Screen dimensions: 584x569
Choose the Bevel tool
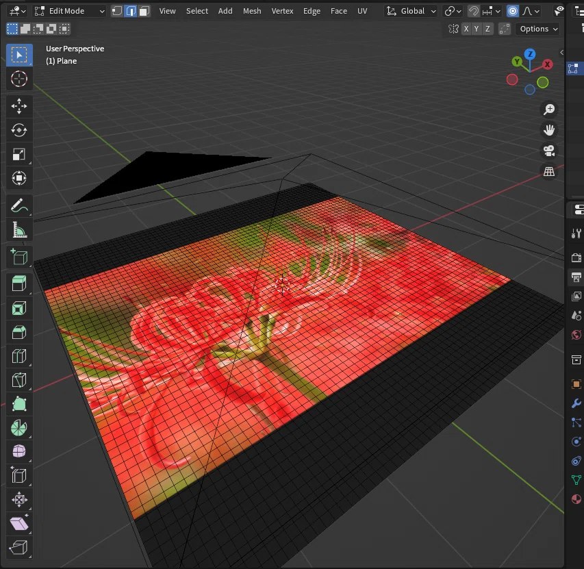pos(19,332)
